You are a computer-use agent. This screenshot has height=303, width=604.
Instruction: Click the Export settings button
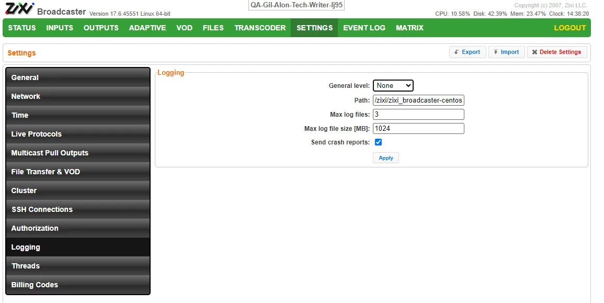coord(467,52)
